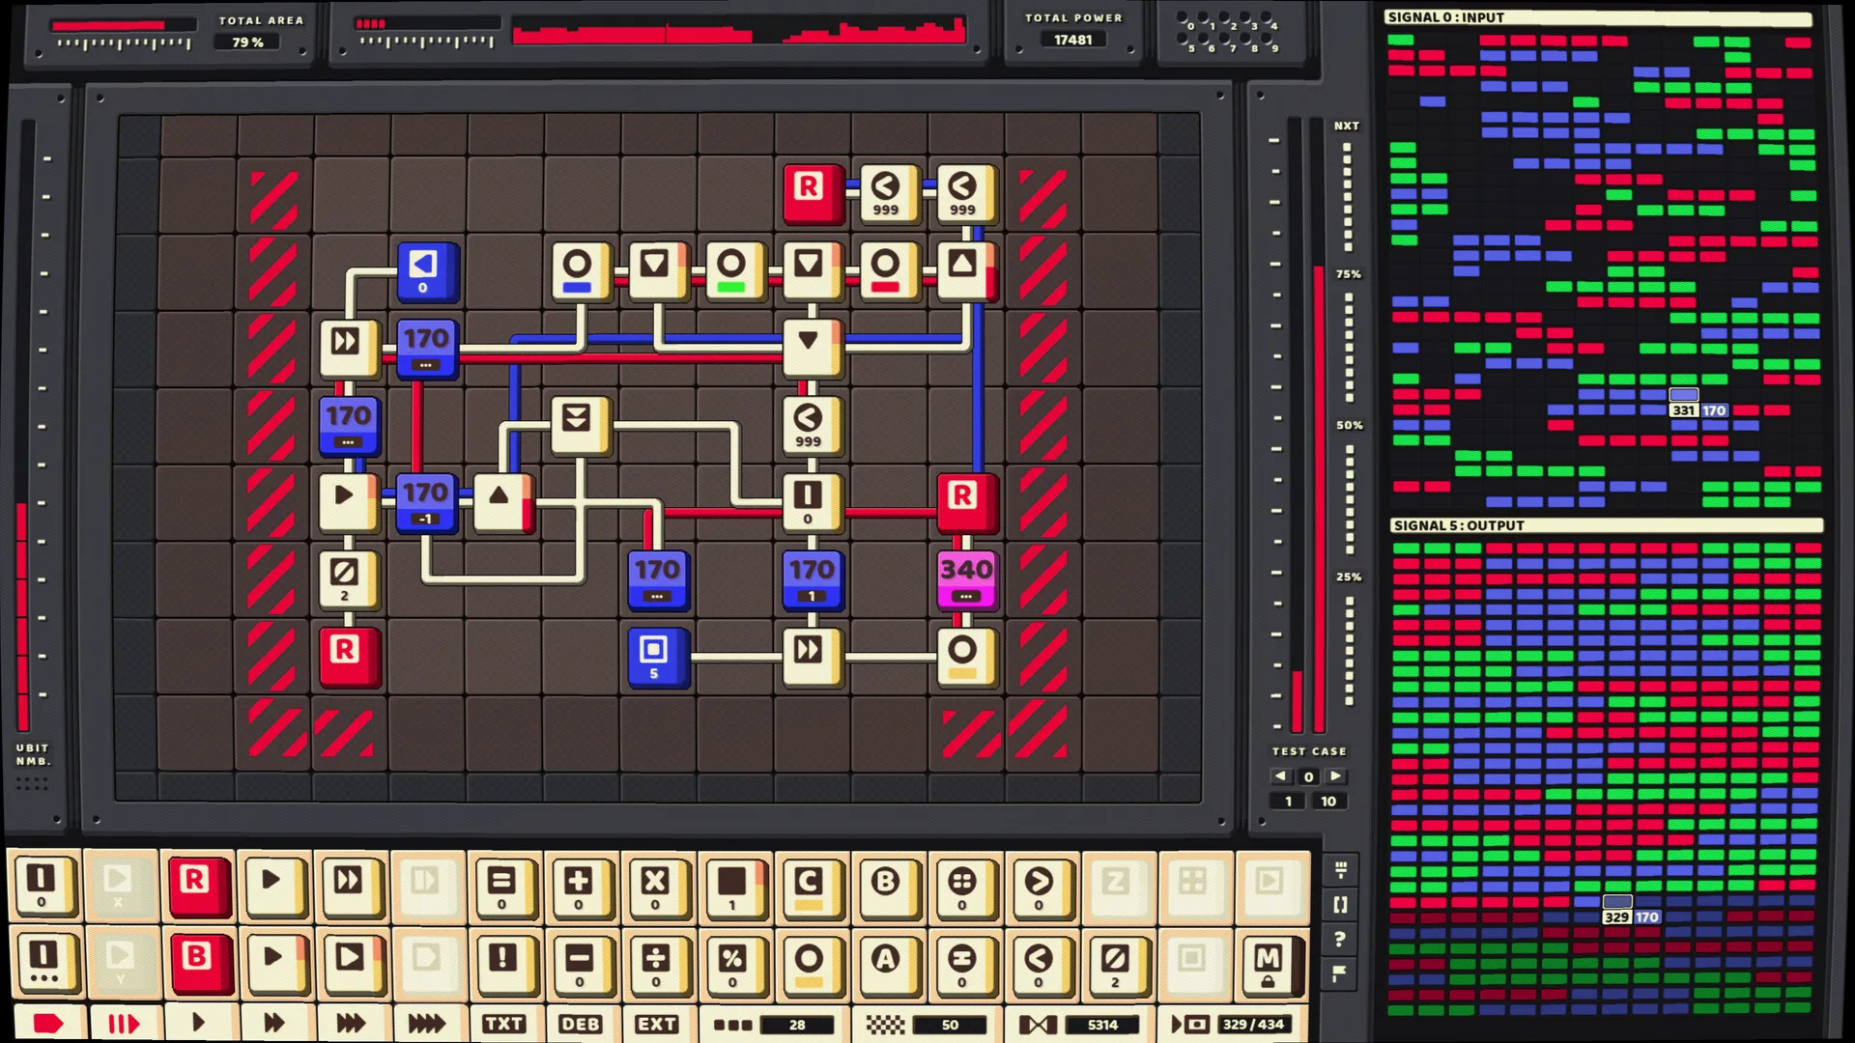Run simulation at double speed
Image resolution: width=1855 pixels, height=1043 pixels.
[274, 1024]
